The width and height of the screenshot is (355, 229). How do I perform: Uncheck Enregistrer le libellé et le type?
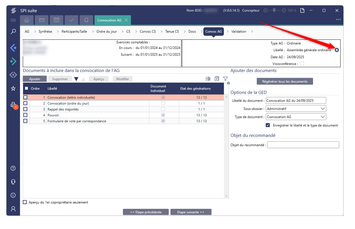pyautogui.click(x=268, y=125)
